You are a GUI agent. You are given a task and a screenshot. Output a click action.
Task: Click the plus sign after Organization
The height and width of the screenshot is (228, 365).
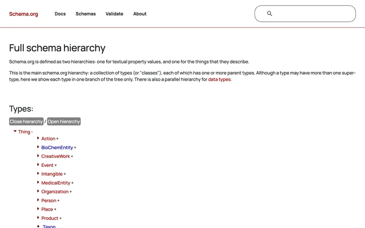[x=71, y=192]
